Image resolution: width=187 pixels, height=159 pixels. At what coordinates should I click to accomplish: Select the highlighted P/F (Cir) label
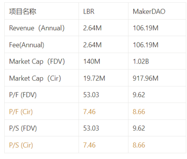pyautogui.click(x=21, y=112)
